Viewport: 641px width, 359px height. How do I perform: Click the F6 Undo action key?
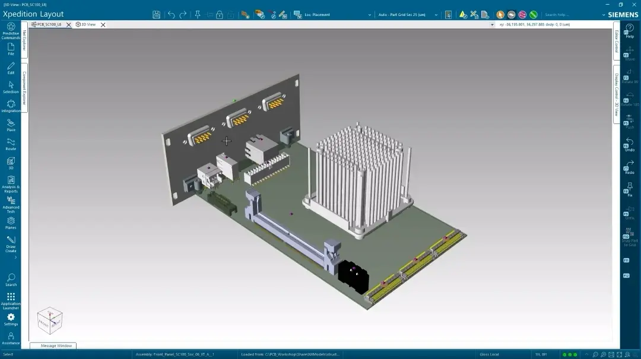point(630,145)
